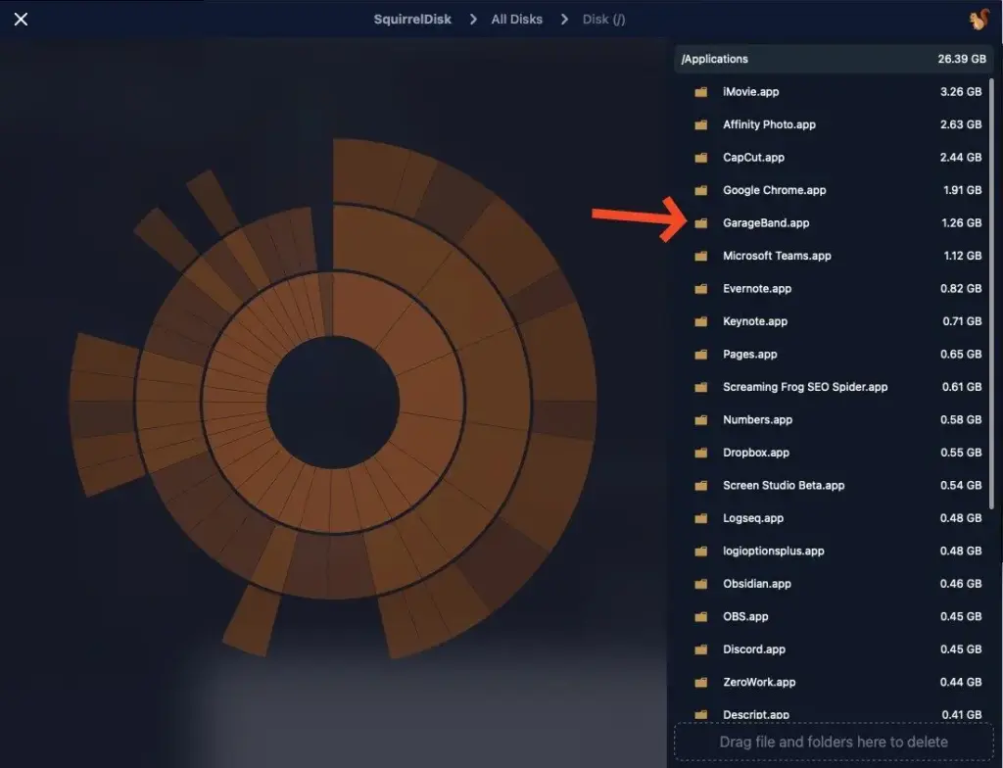The image size is (1003, 768).
Task: Select Google Chrome.app name
Action: 775,190
